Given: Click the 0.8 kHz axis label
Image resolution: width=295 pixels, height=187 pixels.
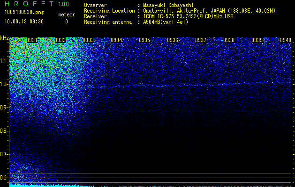Looking at the screenshot, I should pyautogui.click(x=4, y=131).
